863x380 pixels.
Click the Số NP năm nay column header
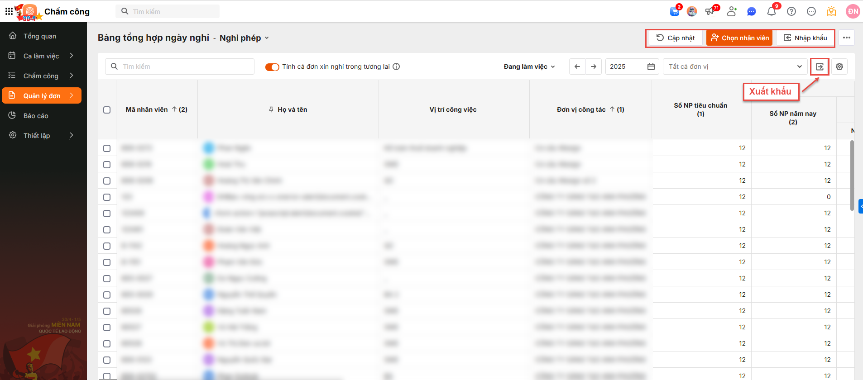(x=793, y=118)
